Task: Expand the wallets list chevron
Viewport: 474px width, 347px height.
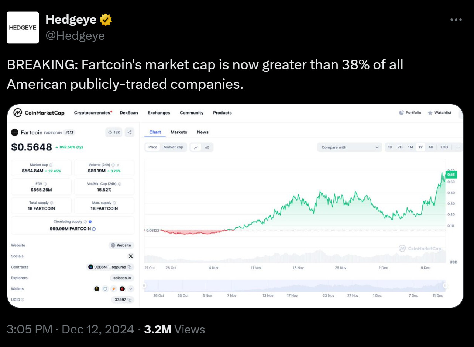Action: tap(131, 289)
